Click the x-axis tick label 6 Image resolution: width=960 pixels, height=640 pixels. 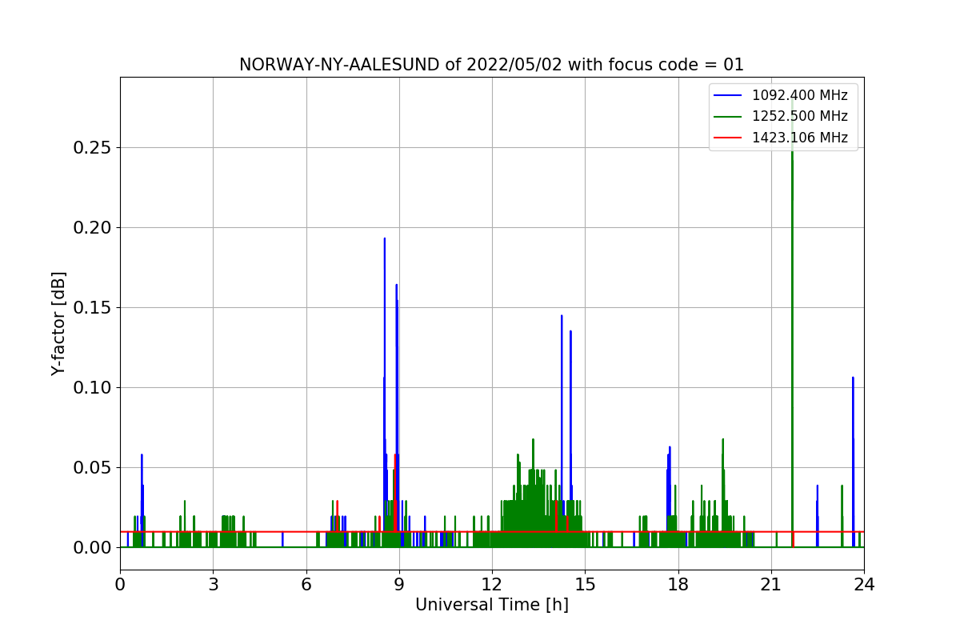coord(306,585)
